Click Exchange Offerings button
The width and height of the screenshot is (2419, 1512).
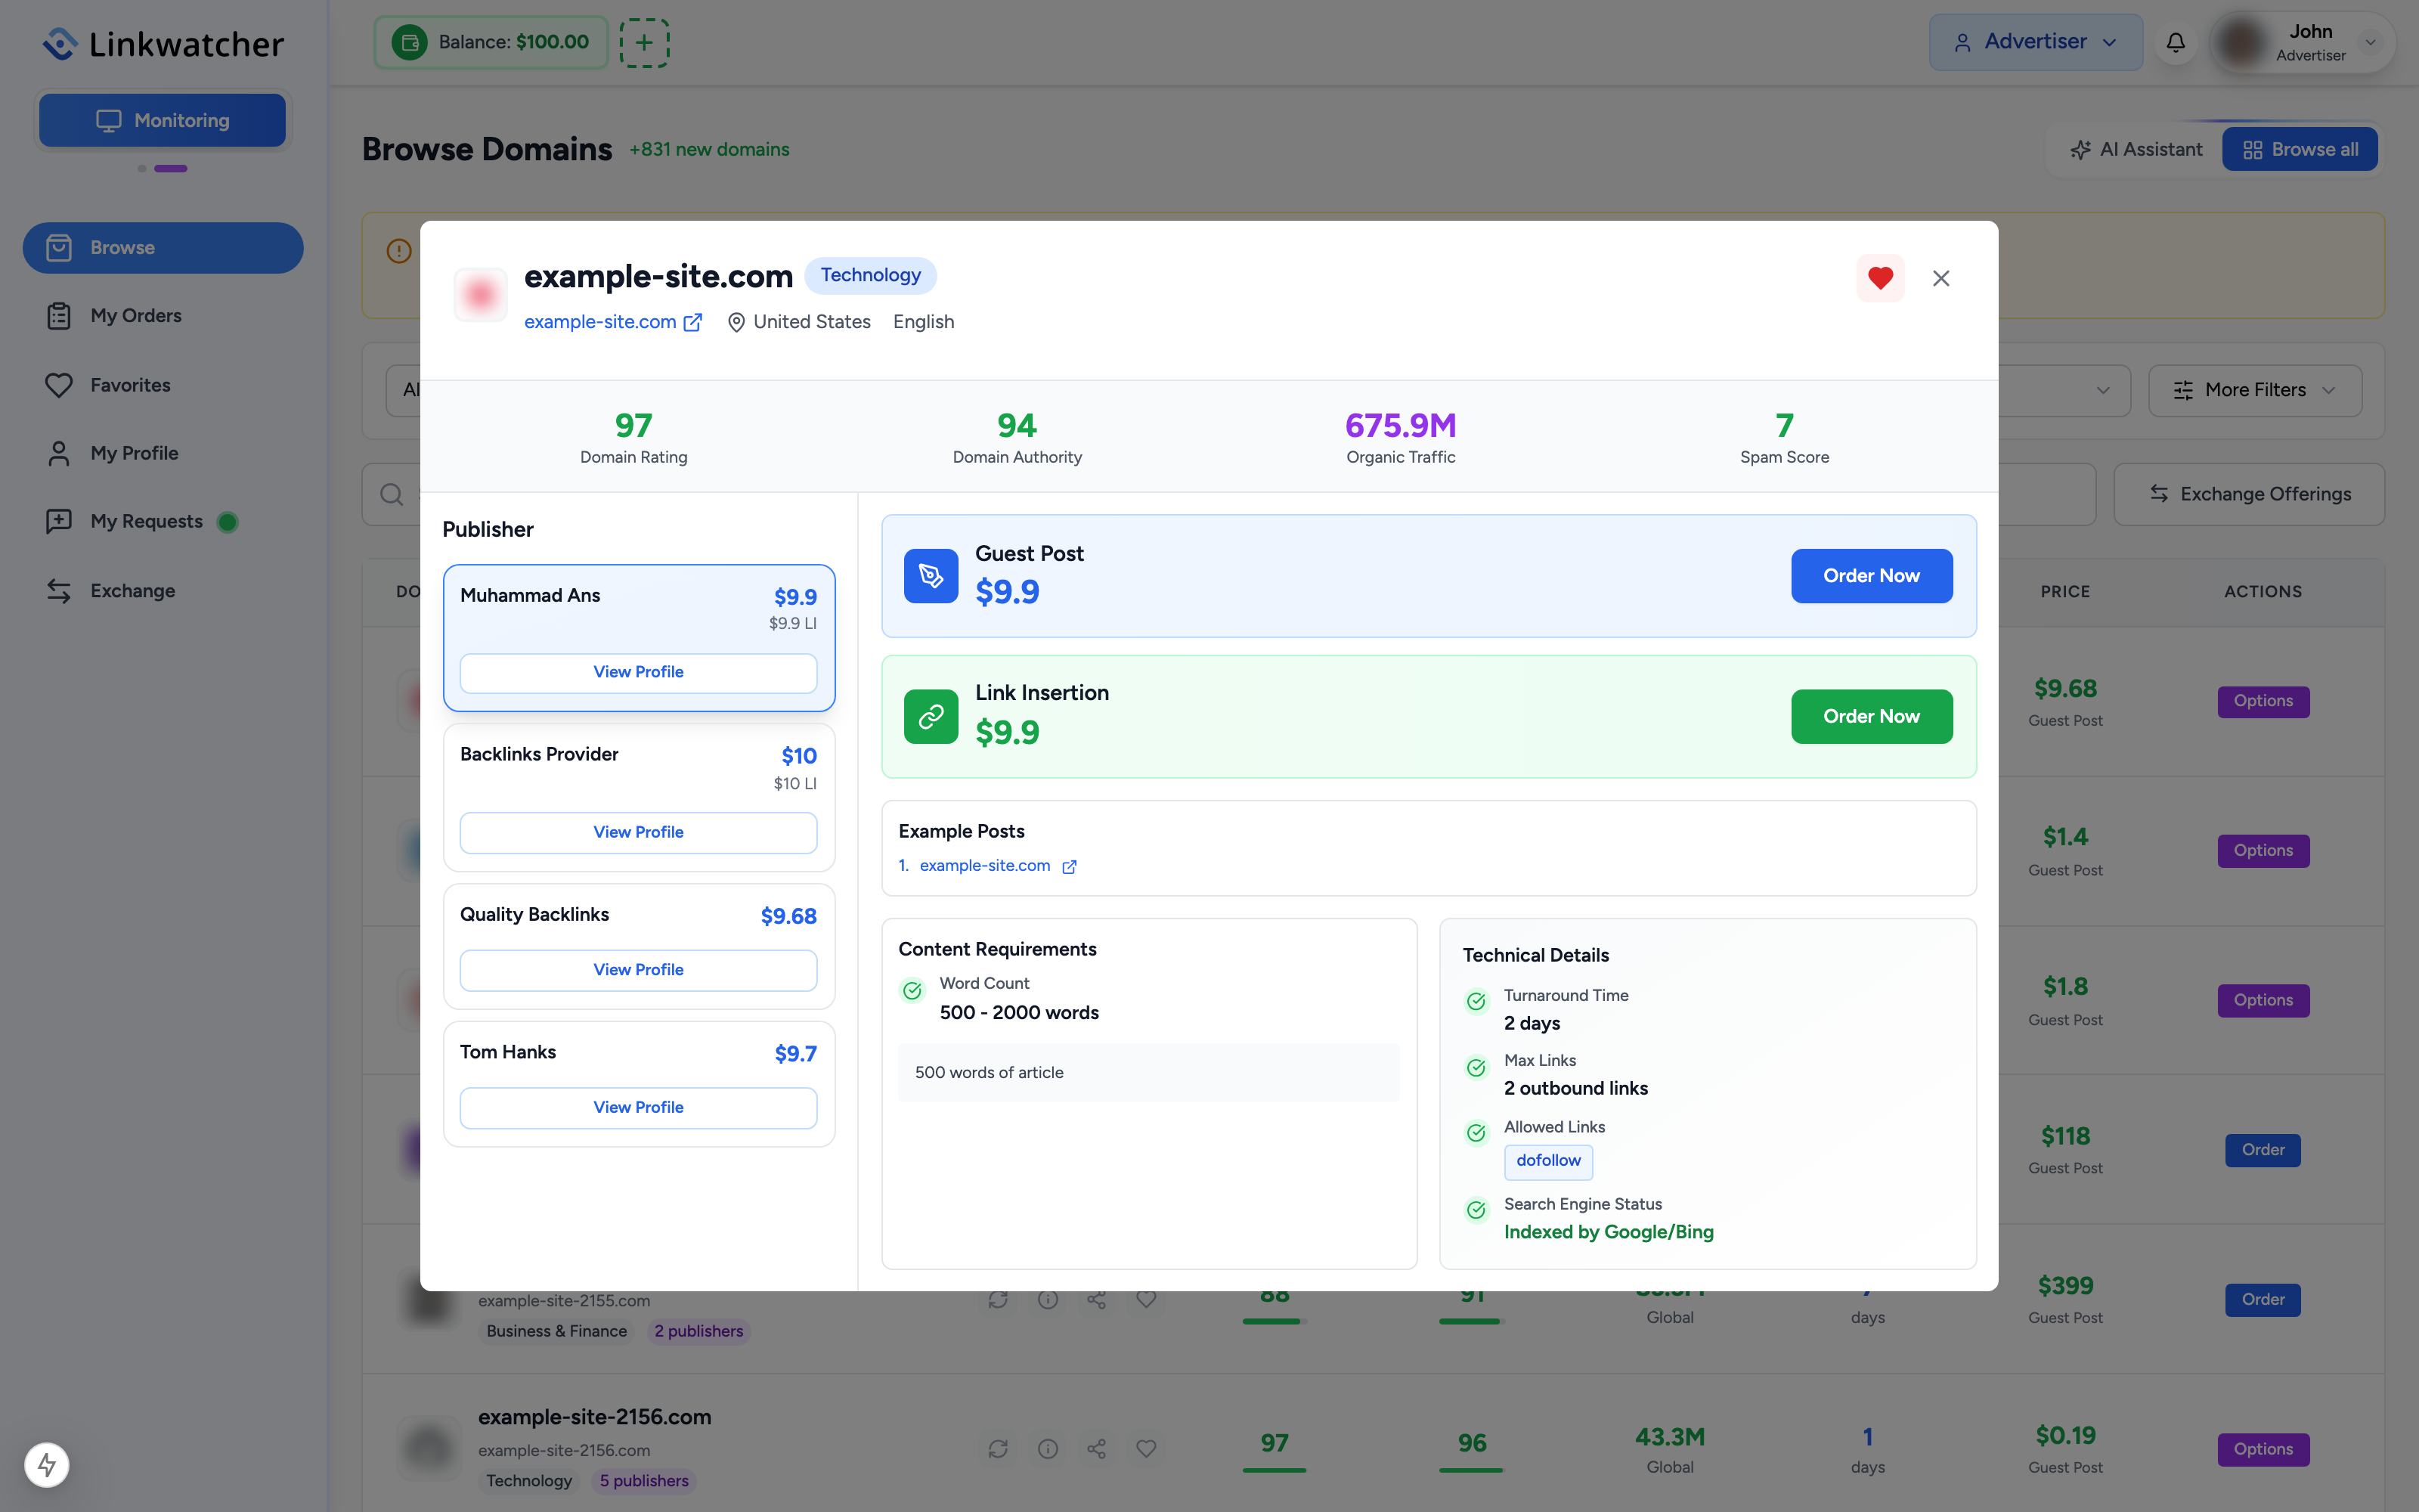(x=2249, y=494)
